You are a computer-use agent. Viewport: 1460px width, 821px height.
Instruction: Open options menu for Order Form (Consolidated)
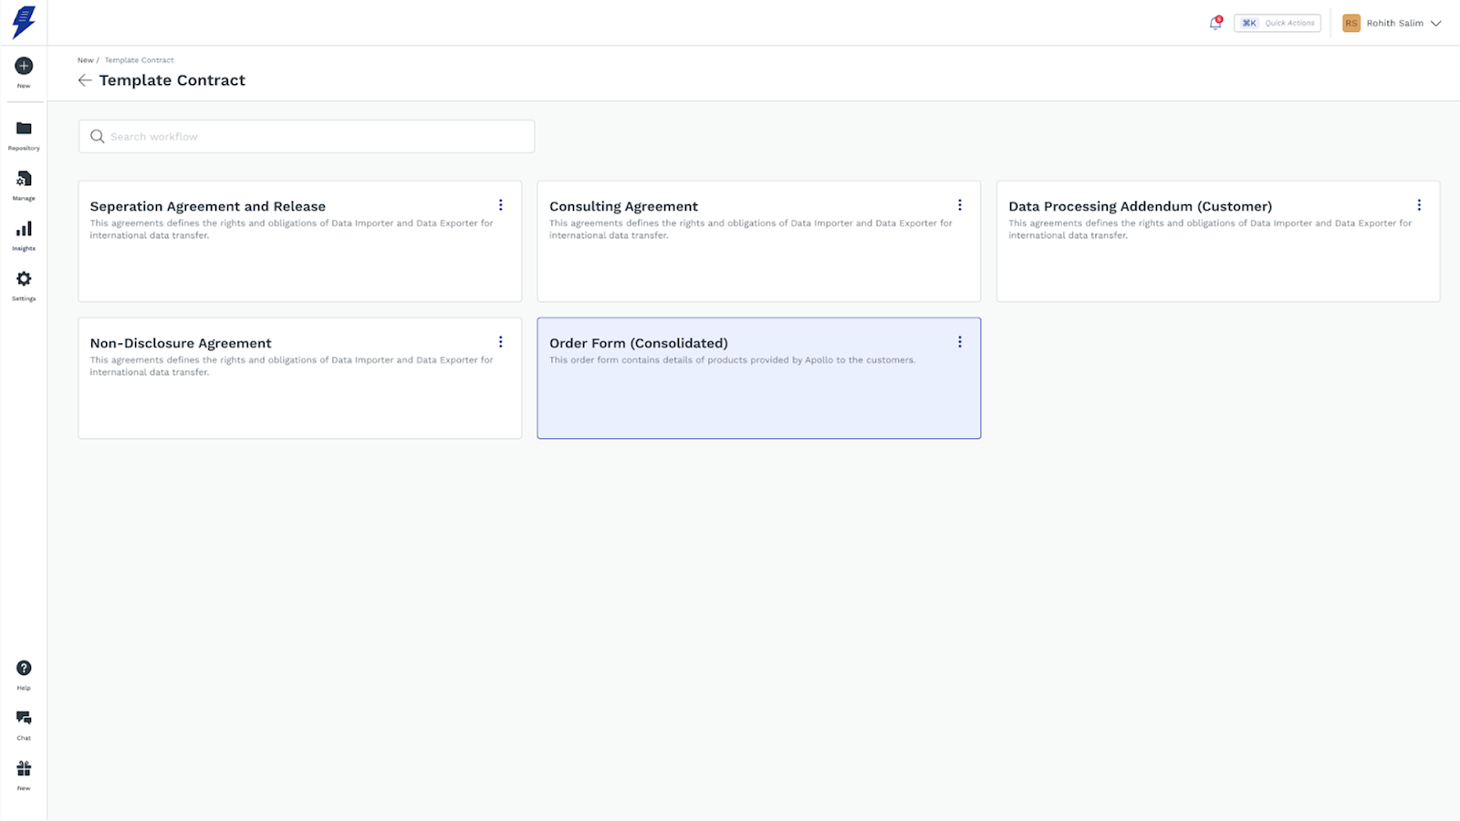click(x=960, y=342)
